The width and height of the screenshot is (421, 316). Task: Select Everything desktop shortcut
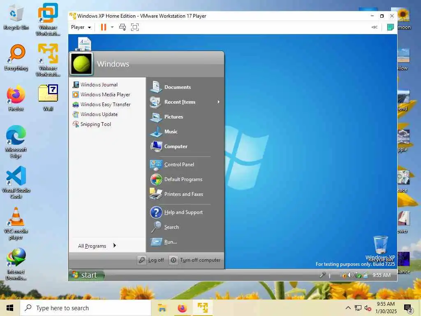tap(16, 58)
